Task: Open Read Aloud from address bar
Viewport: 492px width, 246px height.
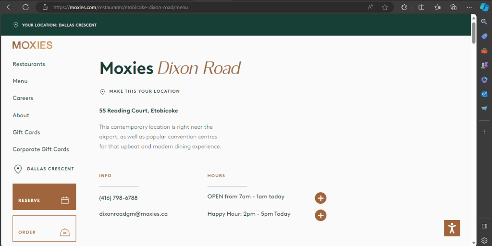Action: (x=370, y=7)
